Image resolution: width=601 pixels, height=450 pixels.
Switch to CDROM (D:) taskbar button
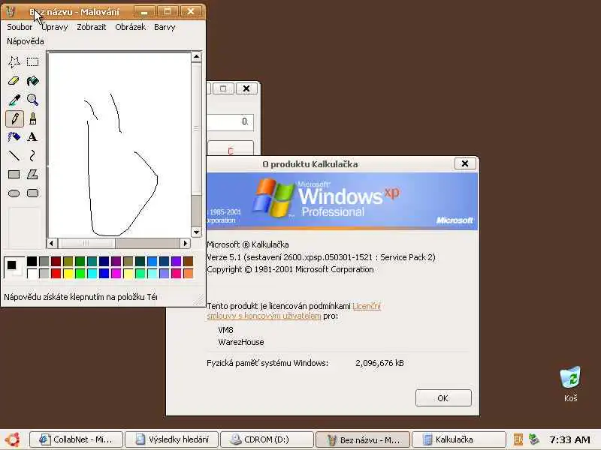click(267, 439)
